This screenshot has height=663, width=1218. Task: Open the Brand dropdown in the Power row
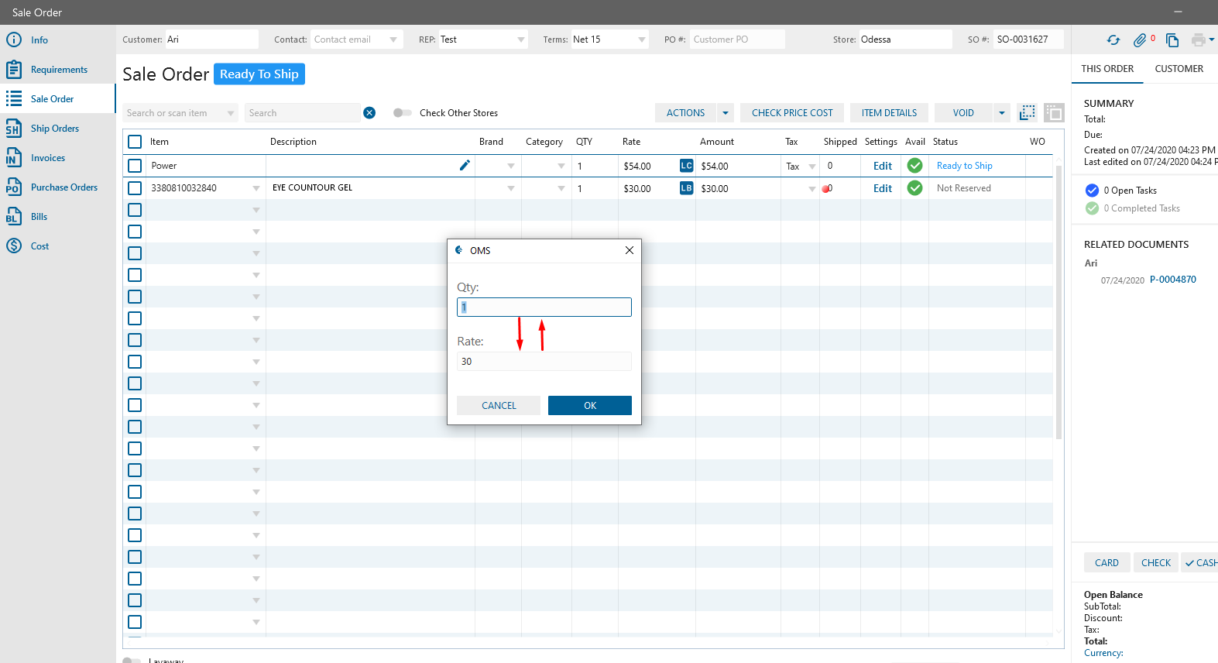511,167
